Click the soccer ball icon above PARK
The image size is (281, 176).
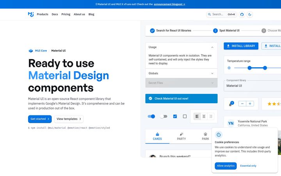pos(205,134)
